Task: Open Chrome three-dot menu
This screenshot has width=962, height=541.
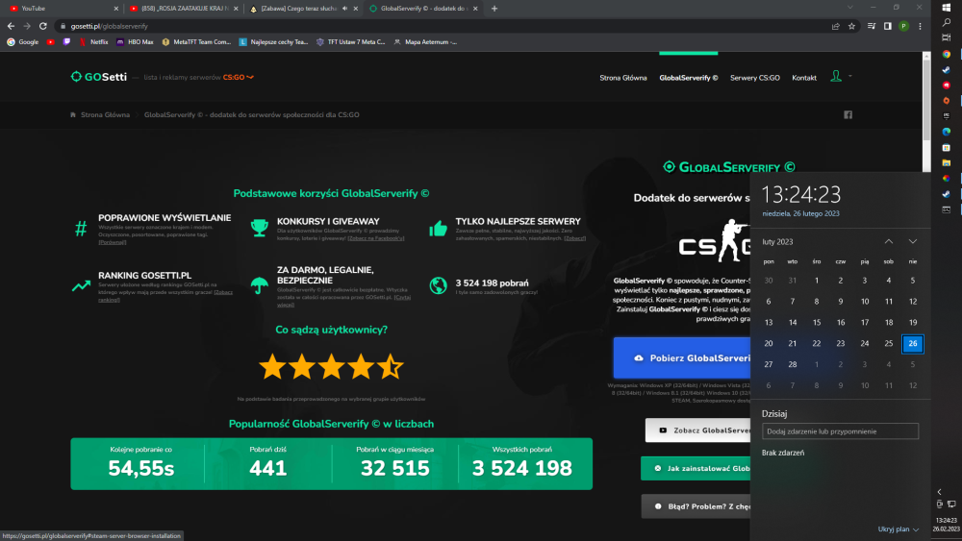Action: pyautogui.click(x=920, y=26)
